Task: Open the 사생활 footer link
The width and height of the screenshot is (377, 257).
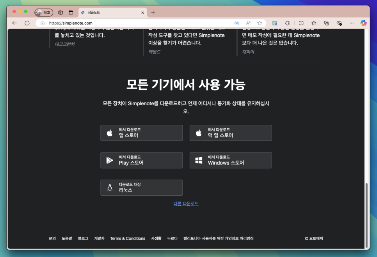Action: (x=156, y=238)
